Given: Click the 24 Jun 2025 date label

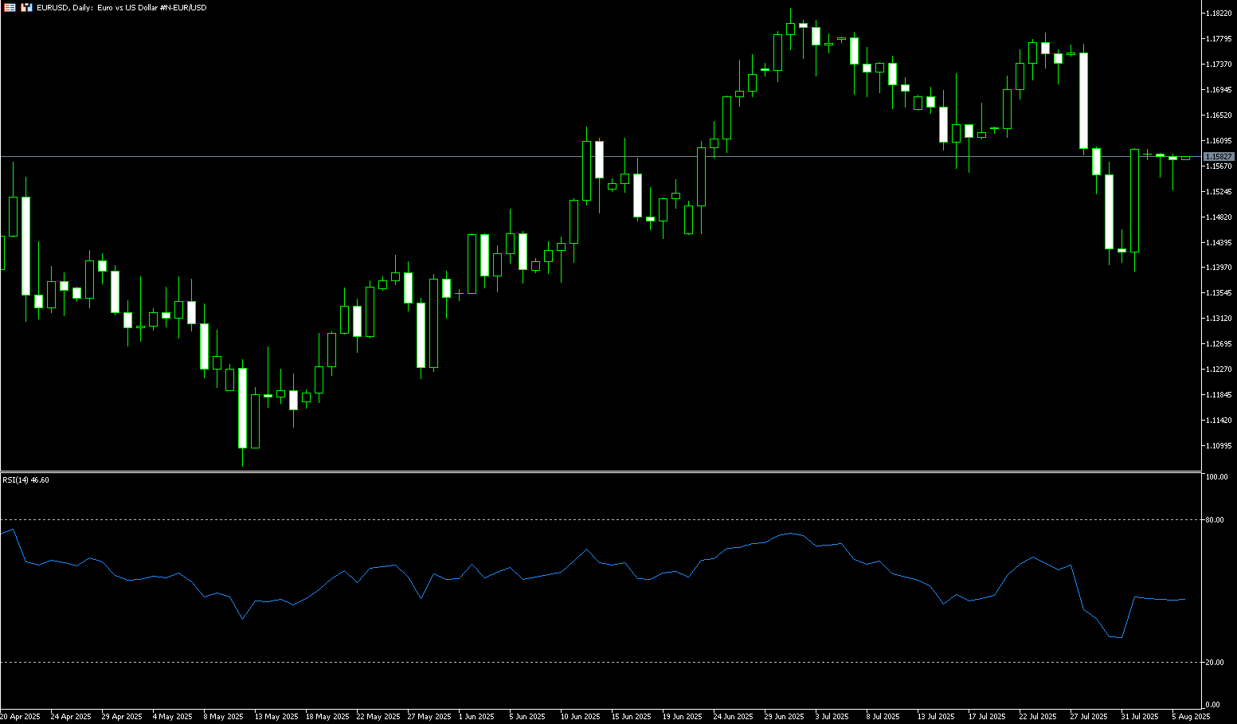Looking at the screenshot, I should click(x=734, y=717).
